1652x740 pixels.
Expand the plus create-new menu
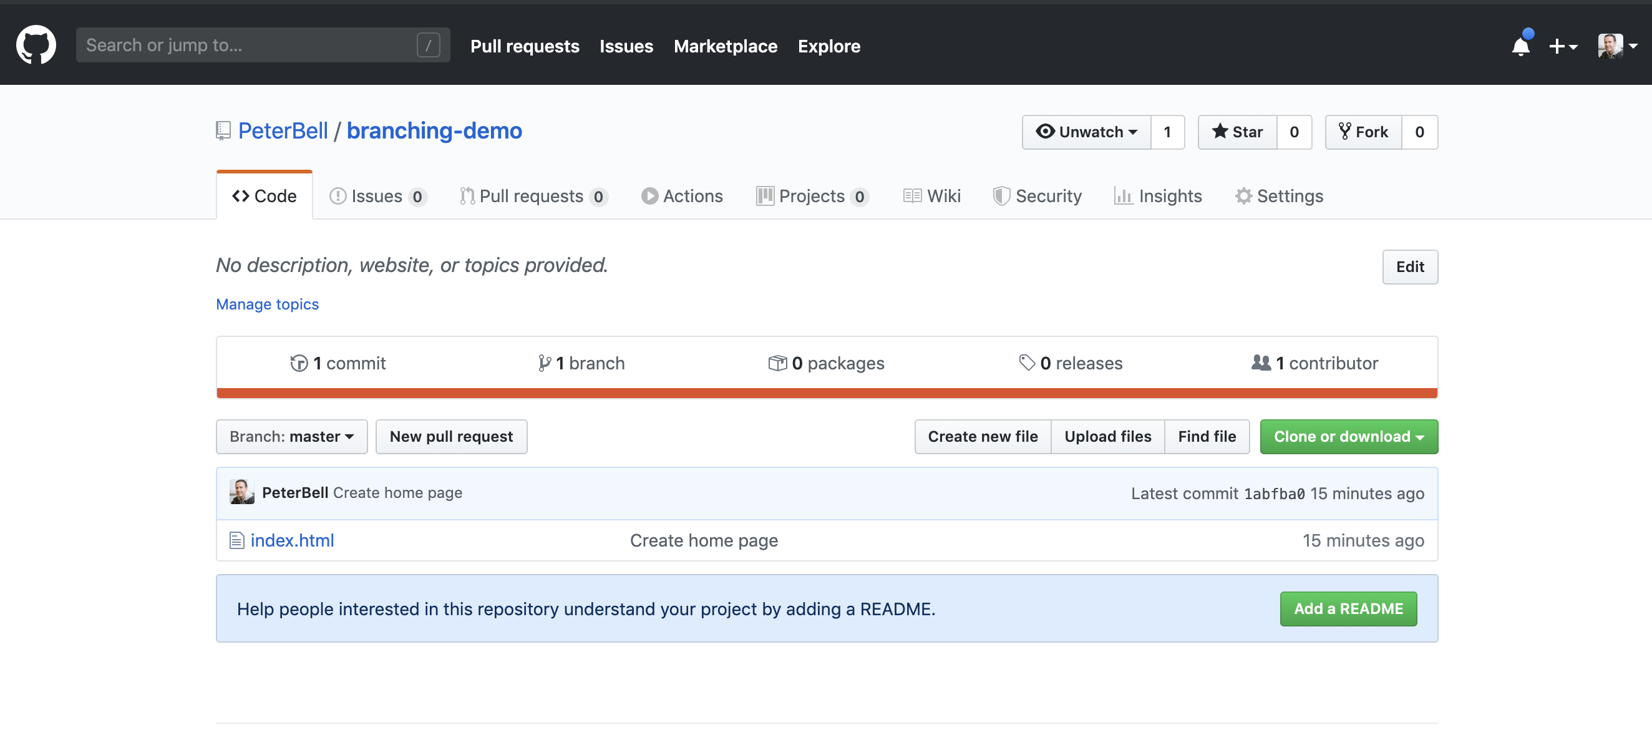(1562, 46)
